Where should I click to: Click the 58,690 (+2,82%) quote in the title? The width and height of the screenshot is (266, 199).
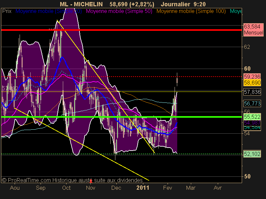click(132, 4)
